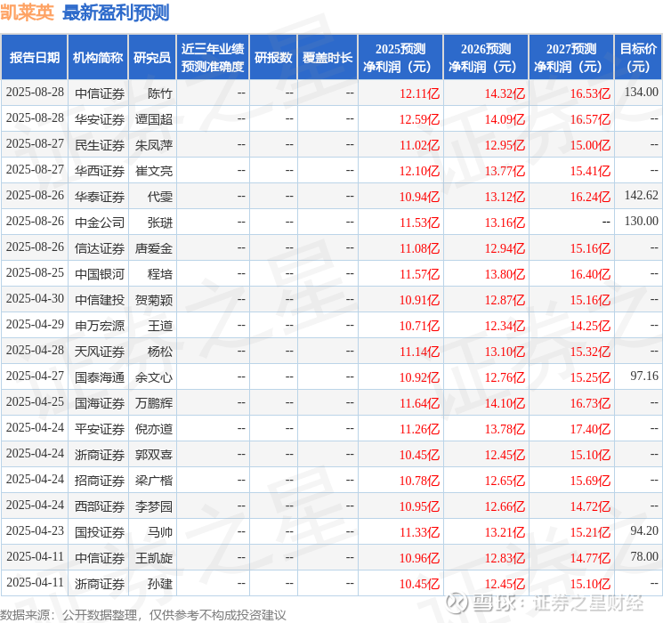Select the 目标价(元) column header
The image size is (663, 623).
[638, 58]
